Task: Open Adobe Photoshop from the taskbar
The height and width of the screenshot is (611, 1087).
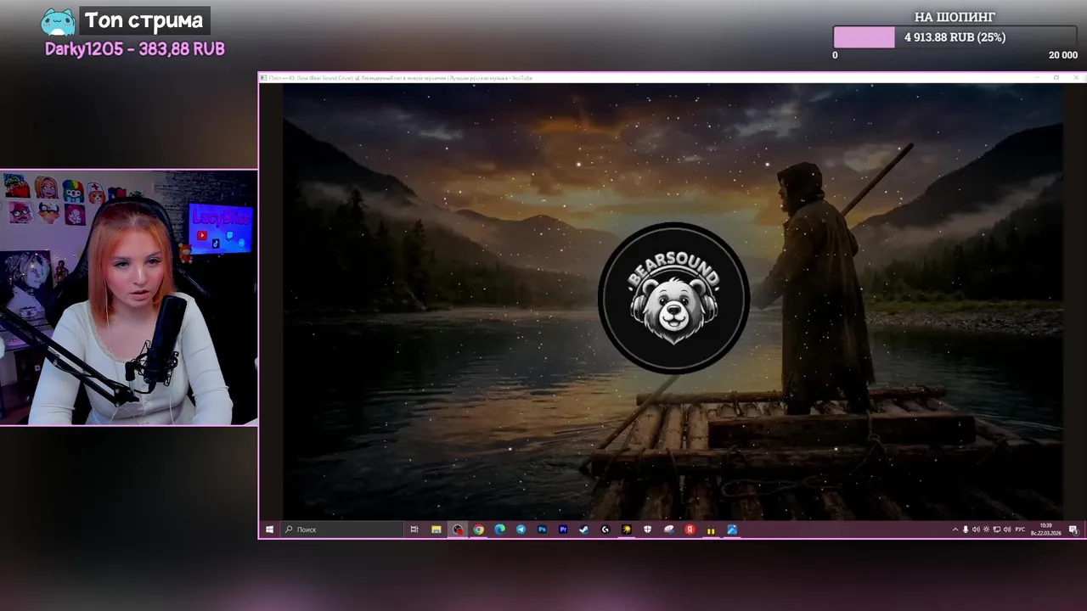Action: (542, 530)
